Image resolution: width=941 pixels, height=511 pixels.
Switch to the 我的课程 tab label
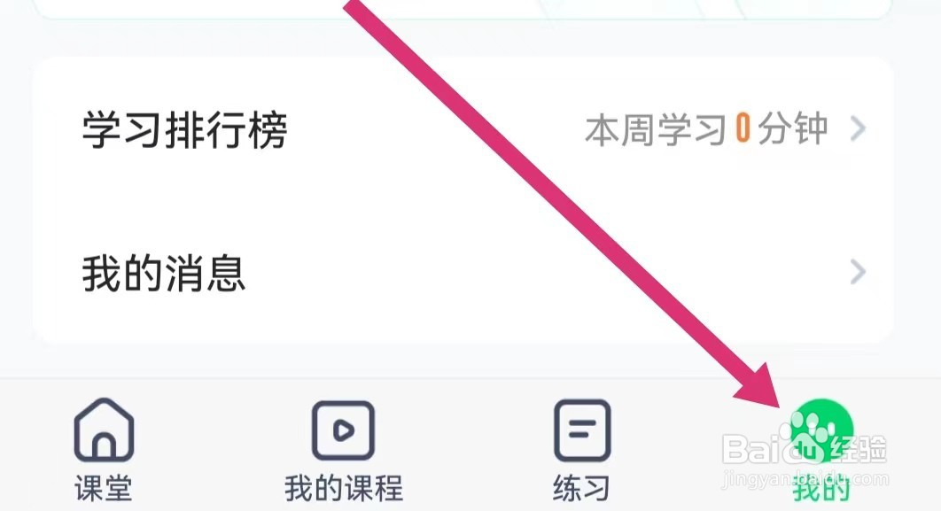click(343, 488)
